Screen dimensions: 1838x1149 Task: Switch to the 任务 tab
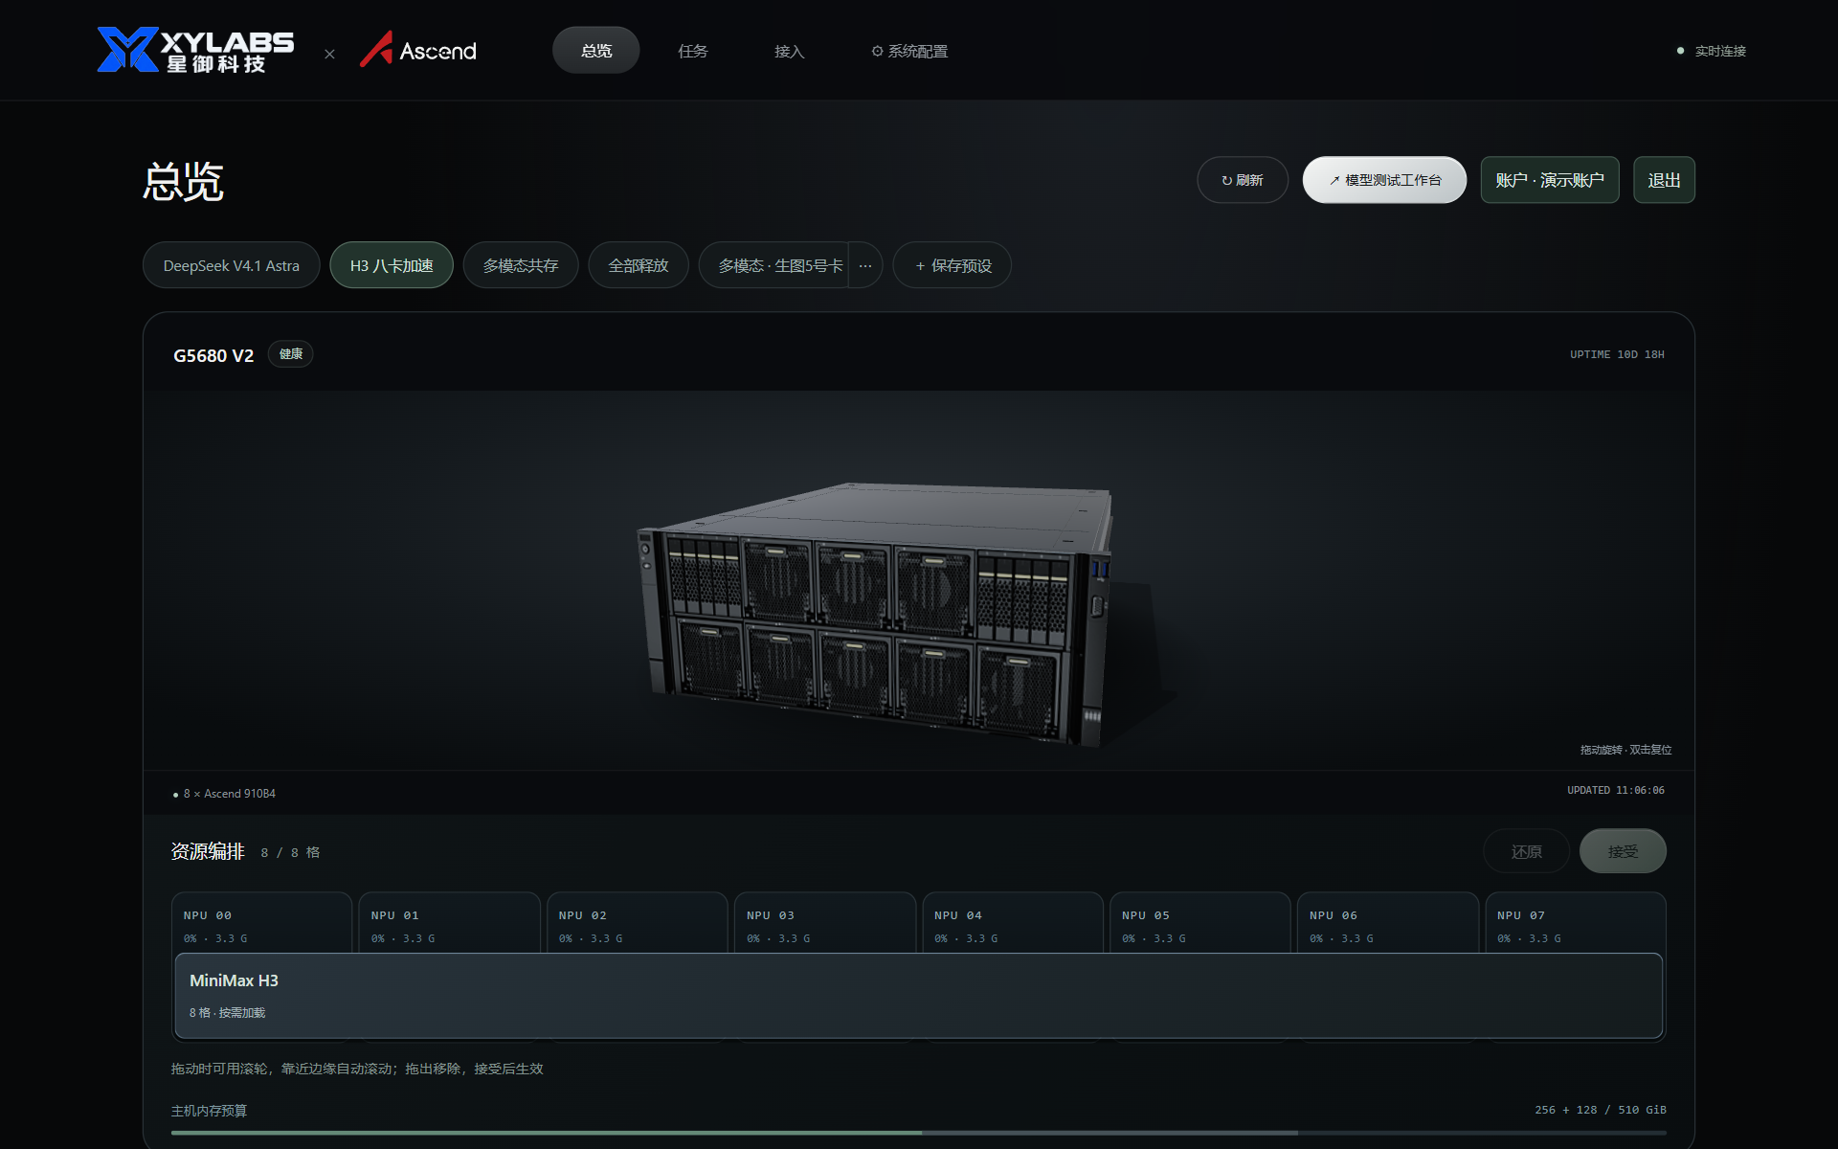(692, 51)
